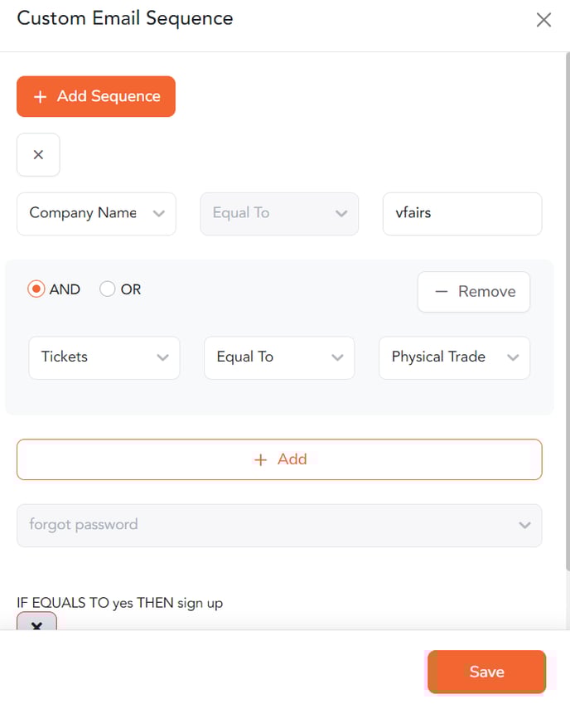Viewport: 570px width, 704px height.
Task: Click Add to insert a new condition
Action: point(279,459)
